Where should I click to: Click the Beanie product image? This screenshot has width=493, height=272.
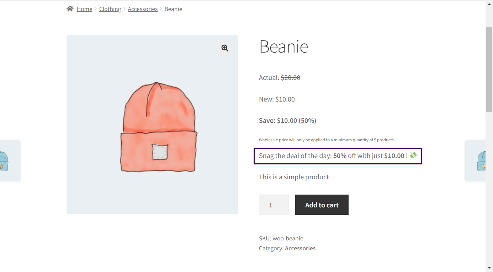coord(152,124)
